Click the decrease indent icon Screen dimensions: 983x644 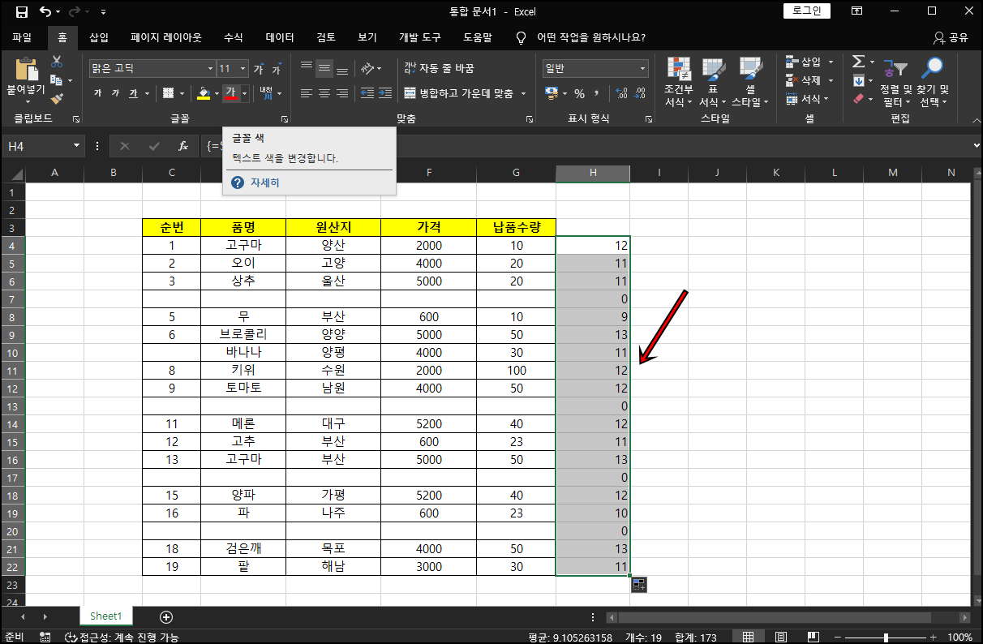coord(367,93)
